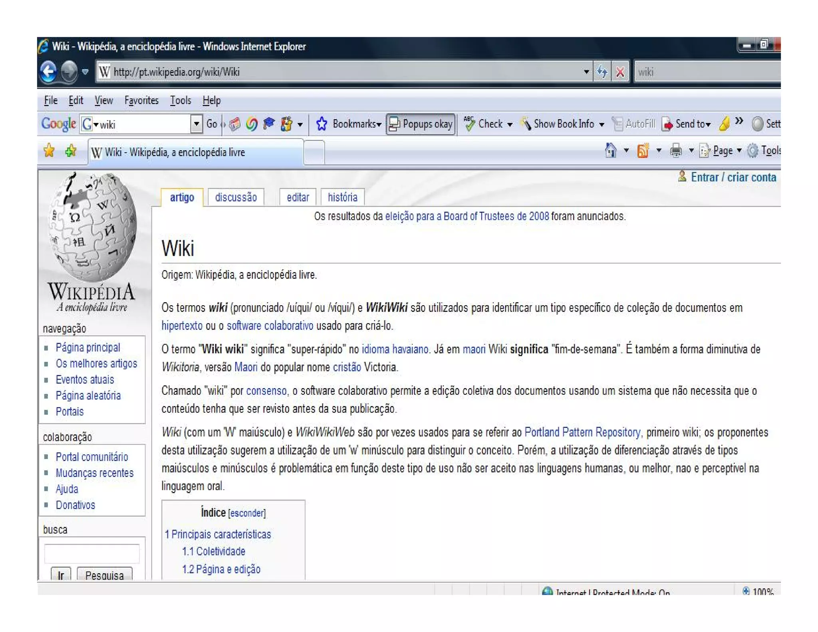Click the RSS feeds icon

[x=643, y=151]
